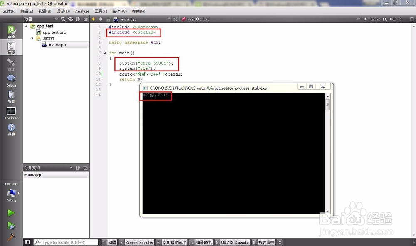Split the Open Documents panel
The height and width of the screenshot is (246, 416).
click(78, 168)
